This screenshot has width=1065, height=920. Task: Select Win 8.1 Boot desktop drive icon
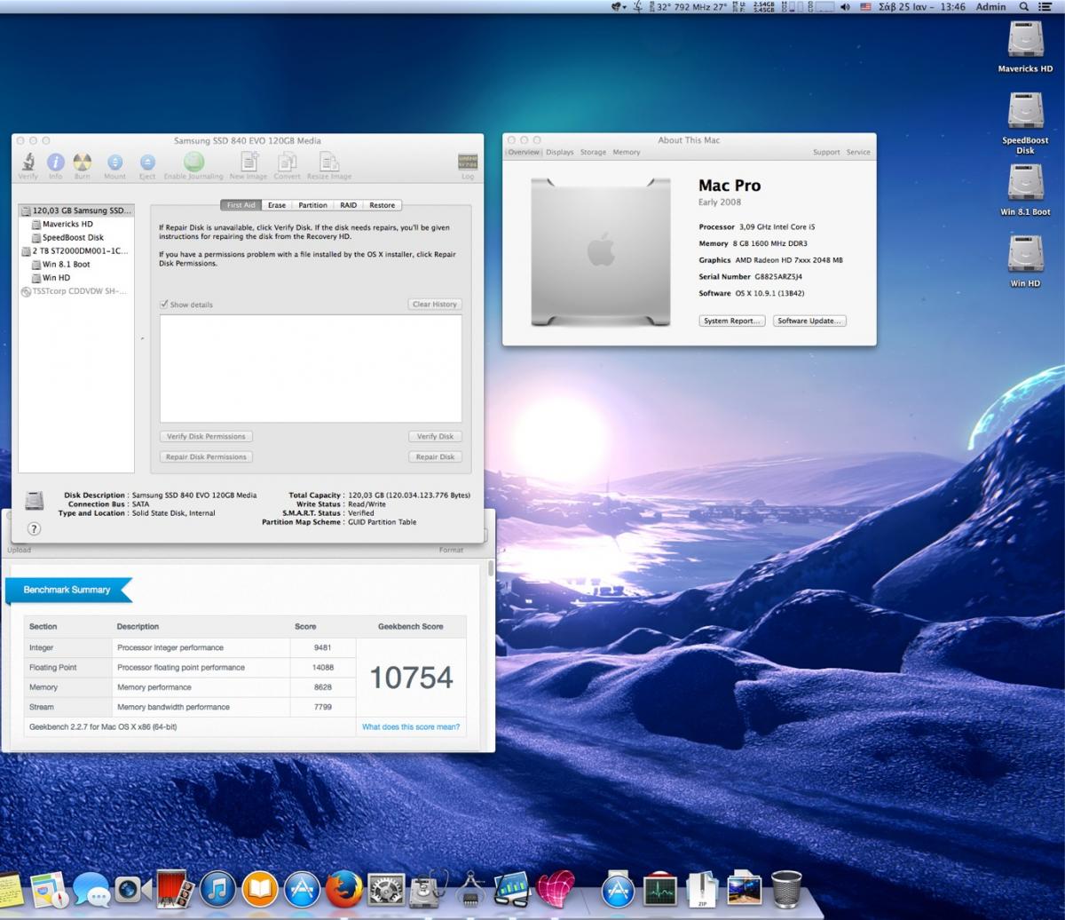[1025, 184]
